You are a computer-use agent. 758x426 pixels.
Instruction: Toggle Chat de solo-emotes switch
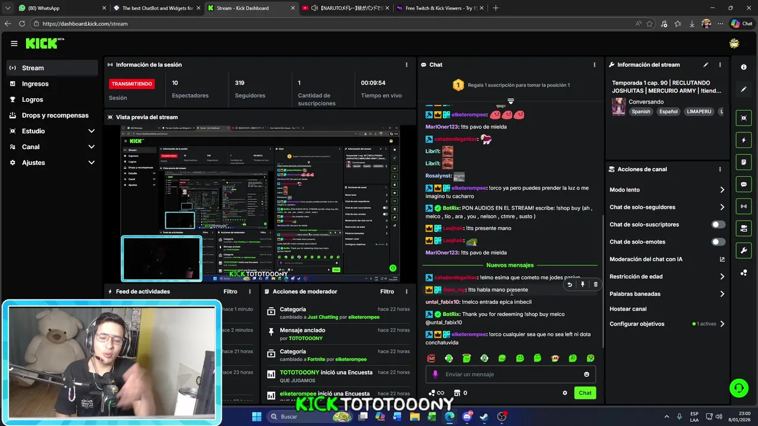(718, 241)
